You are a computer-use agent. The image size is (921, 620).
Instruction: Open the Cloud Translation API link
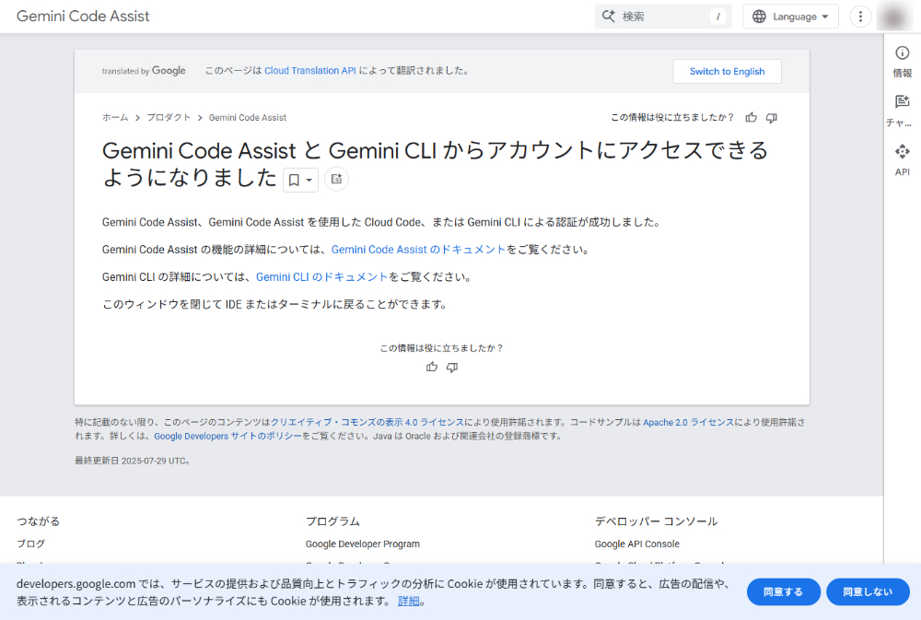point(310,71)
